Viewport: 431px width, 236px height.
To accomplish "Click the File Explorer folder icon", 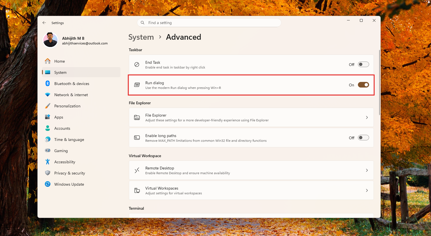I will coord(137,117).
